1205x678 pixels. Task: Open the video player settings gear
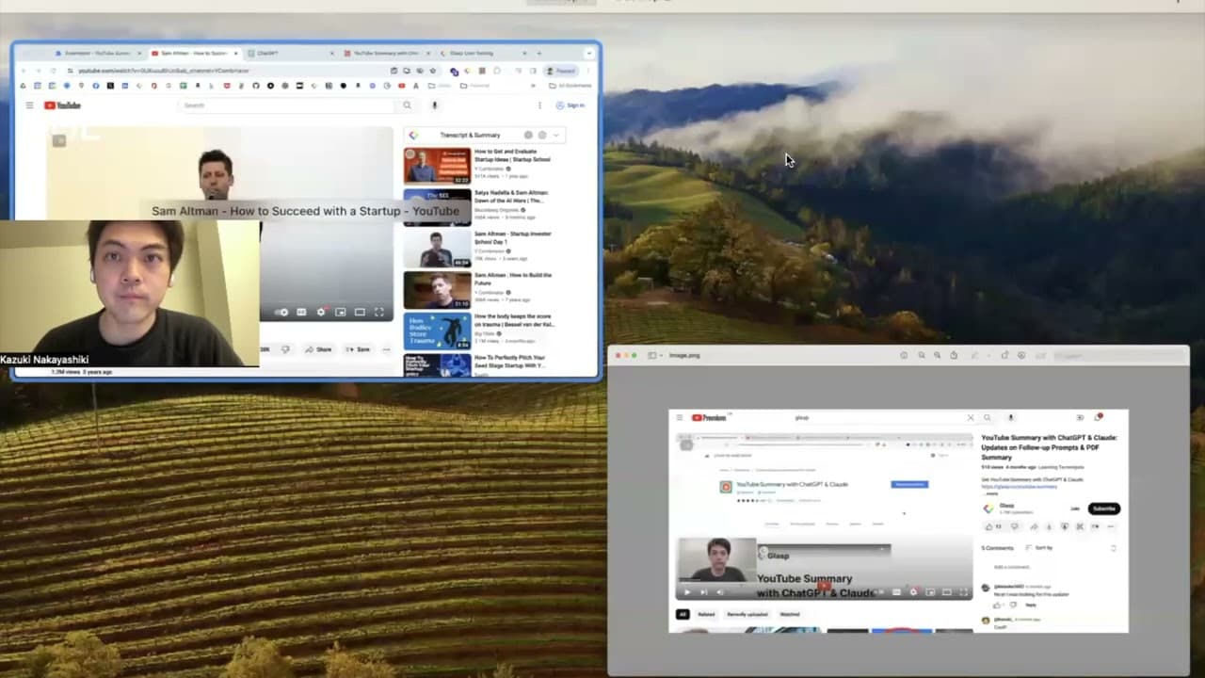(x=321, y=313)
